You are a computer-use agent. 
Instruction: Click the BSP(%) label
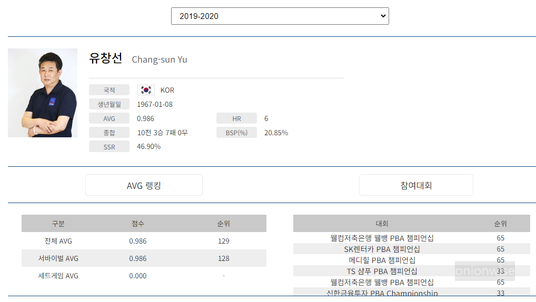[236, 133]
